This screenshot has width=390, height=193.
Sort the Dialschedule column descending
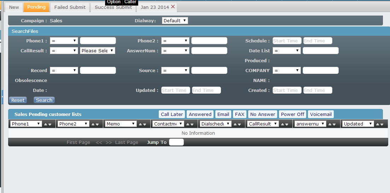pos(240,124)
